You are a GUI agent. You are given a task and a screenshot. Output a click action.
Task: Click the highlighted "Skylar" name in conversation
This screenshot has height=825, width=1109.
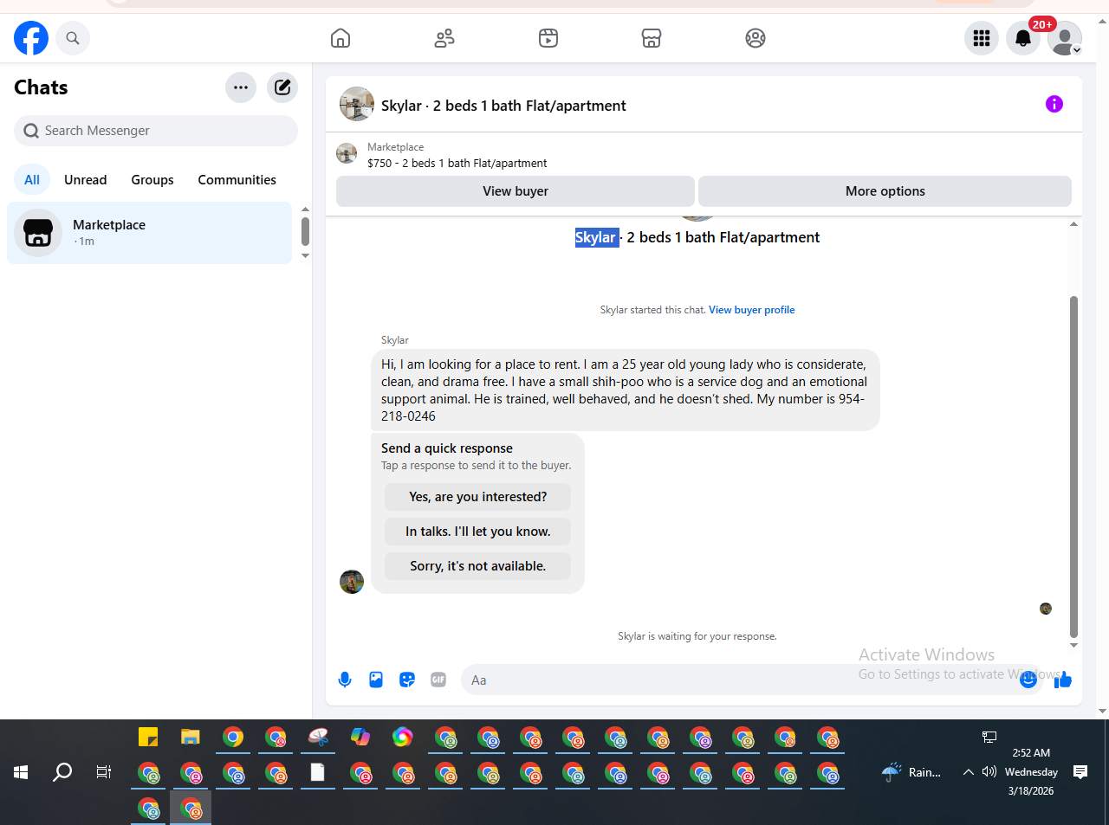[597, 237]
